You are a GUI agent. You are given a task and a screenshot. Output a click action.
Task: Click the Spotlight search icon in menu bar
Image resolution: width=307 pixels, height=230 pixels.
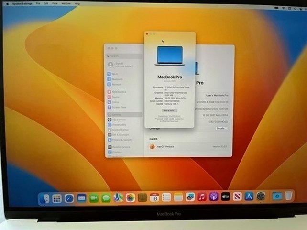coord(295,9)
